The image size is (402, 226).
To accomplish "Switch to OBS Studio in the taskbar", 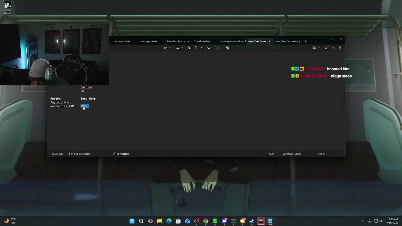I will point(197,221).
